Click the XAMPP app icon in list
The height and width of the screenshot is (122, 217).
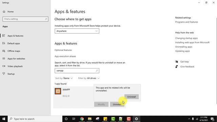pos(58,91)
